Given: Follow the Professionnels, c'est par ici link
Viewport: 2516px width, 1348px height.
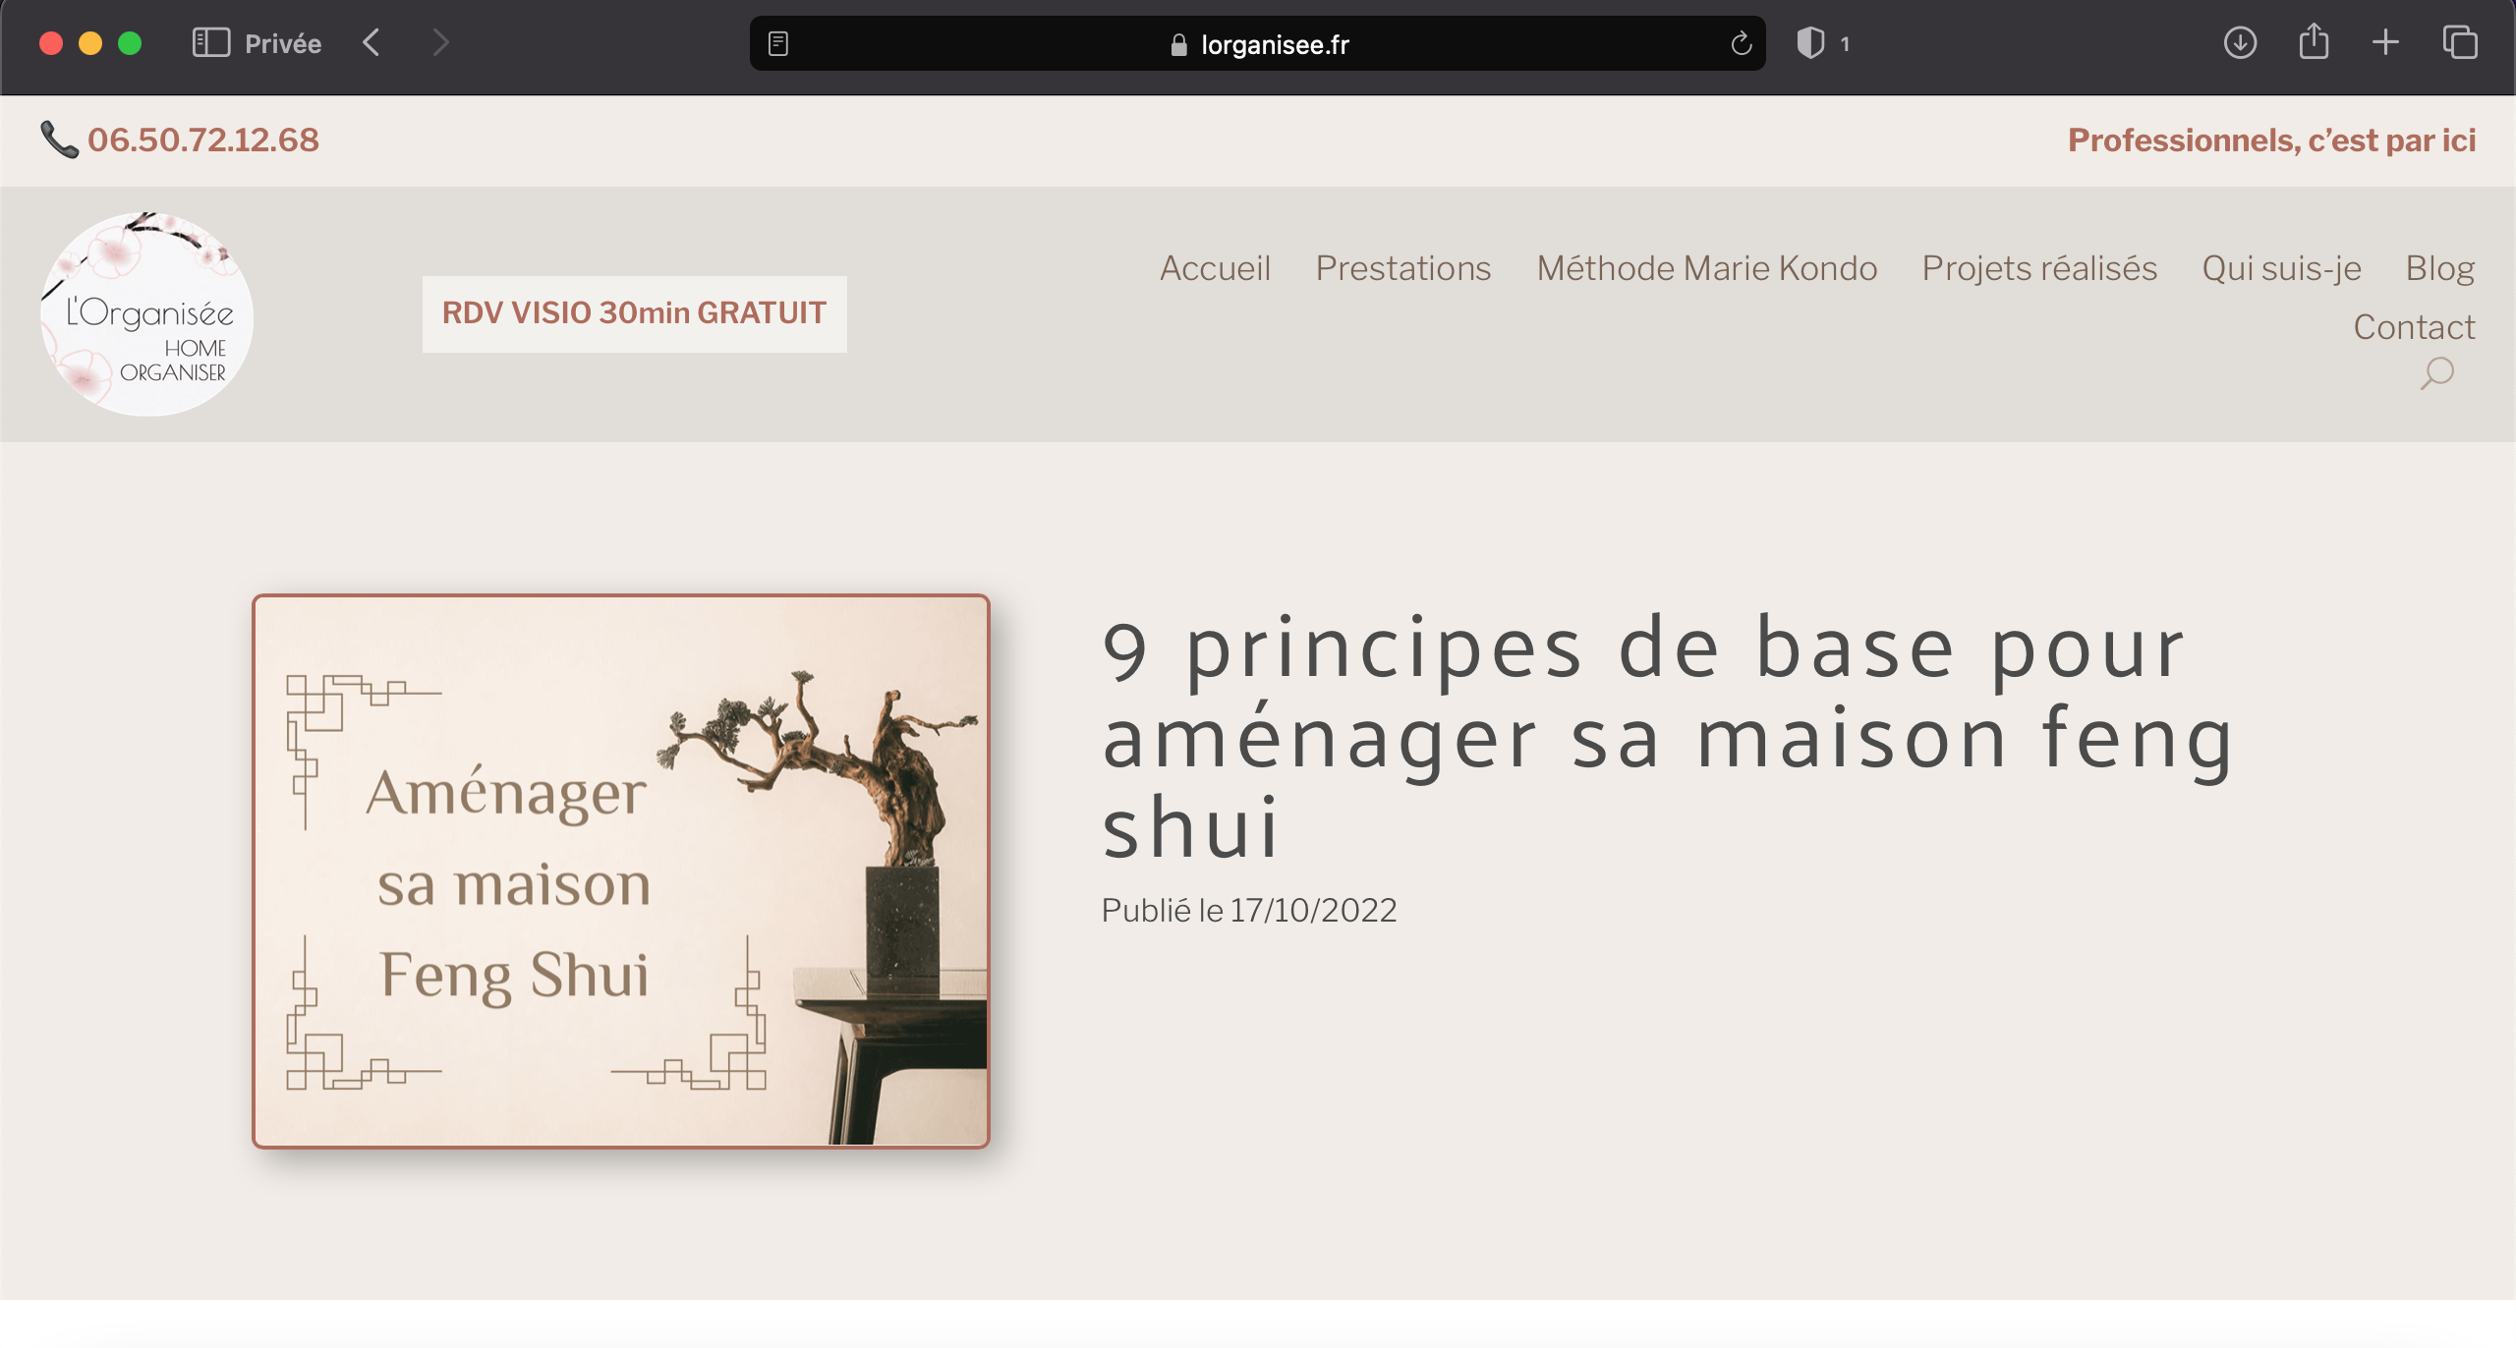Looking at the screenshot, I should 2271,140.
